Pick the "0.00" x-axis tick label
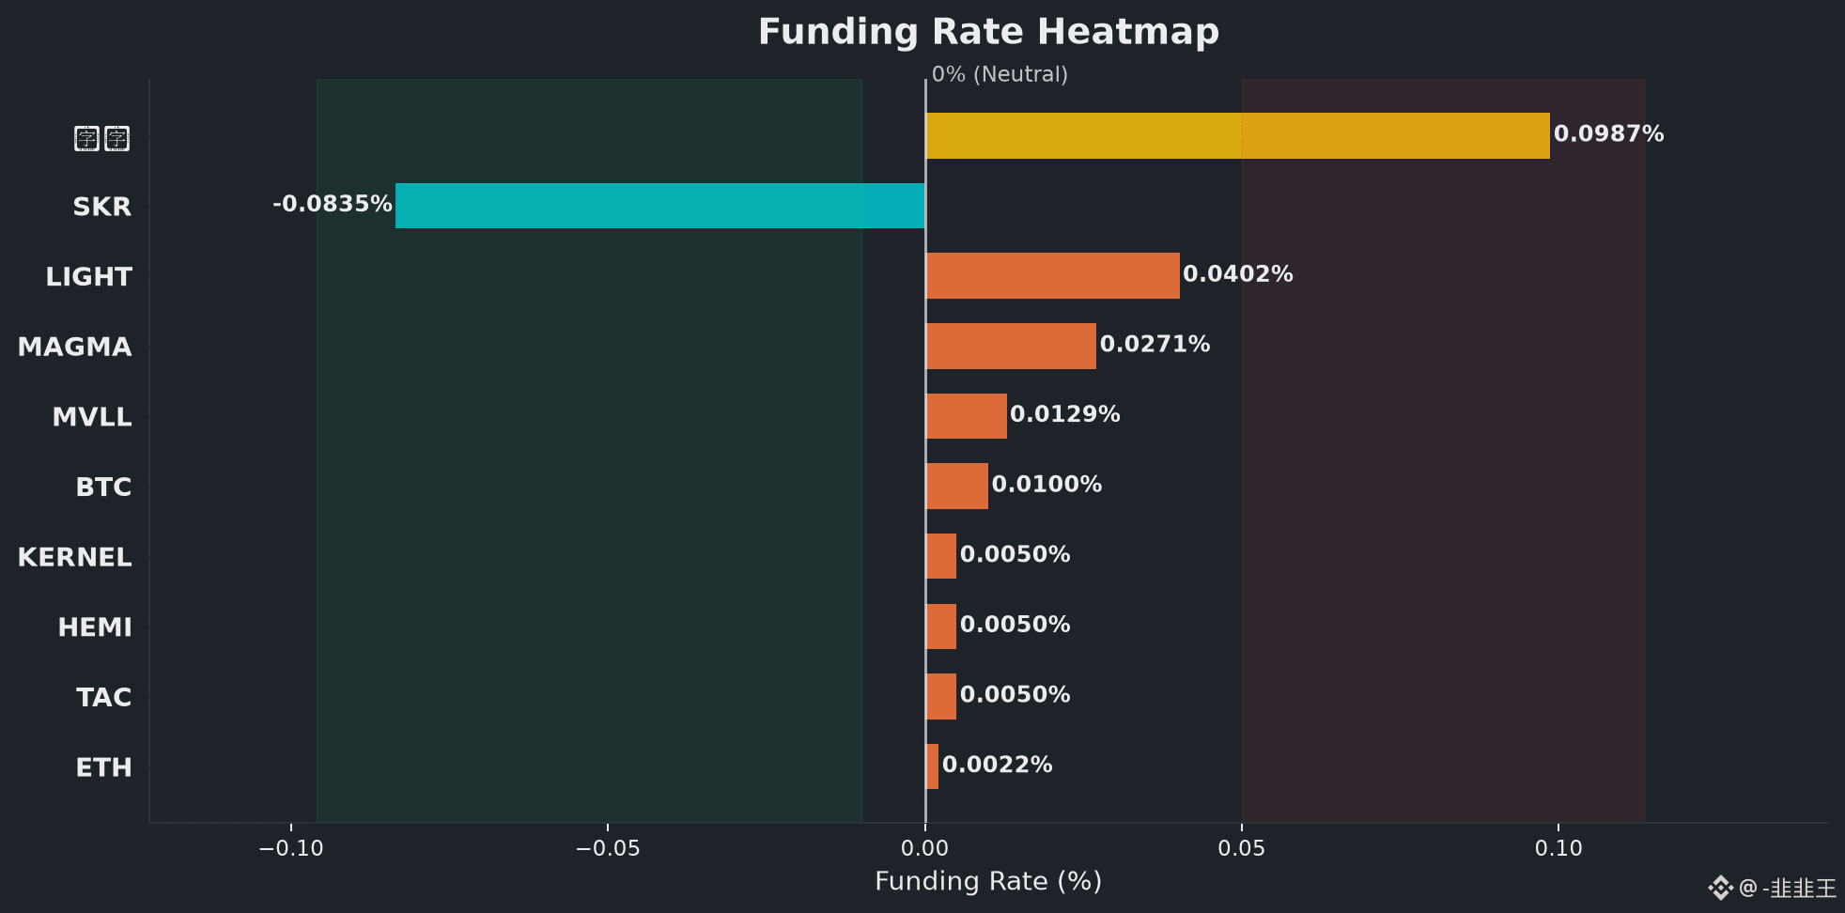 point(925,848)
